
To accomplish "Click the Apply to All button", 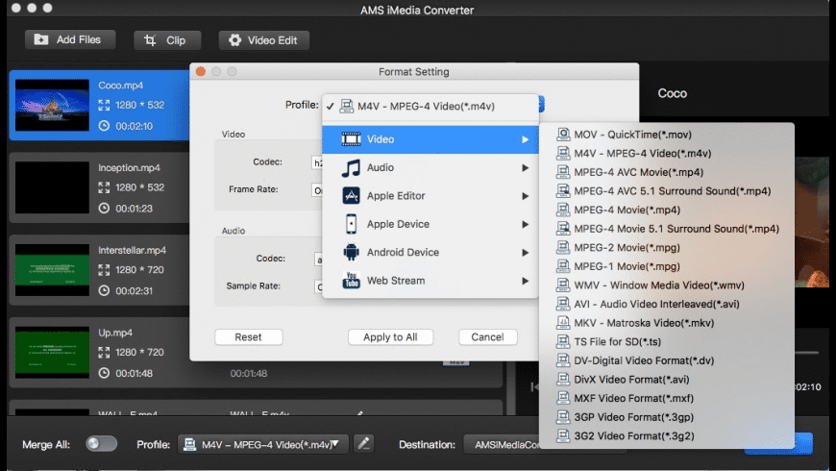I will pyautogui.click(x=390, y=337).
